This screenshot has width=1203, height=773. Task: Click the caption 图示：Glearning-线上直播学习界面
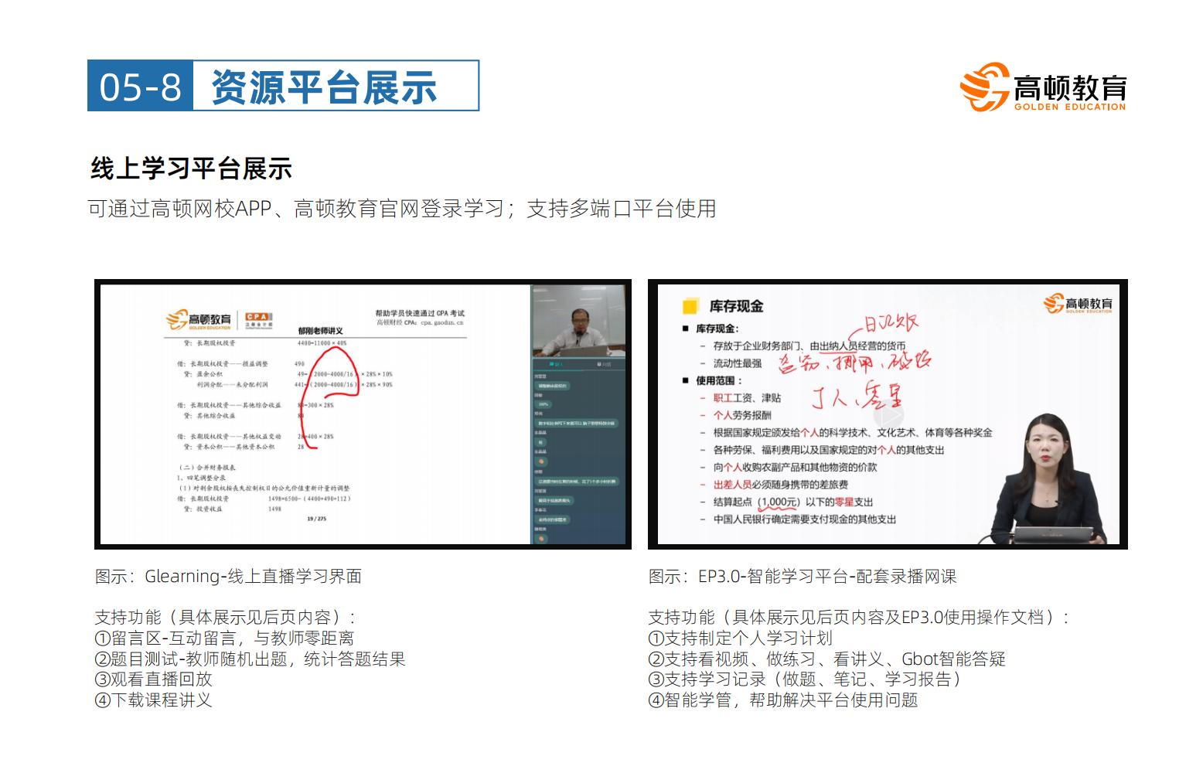tap(228, 576)
